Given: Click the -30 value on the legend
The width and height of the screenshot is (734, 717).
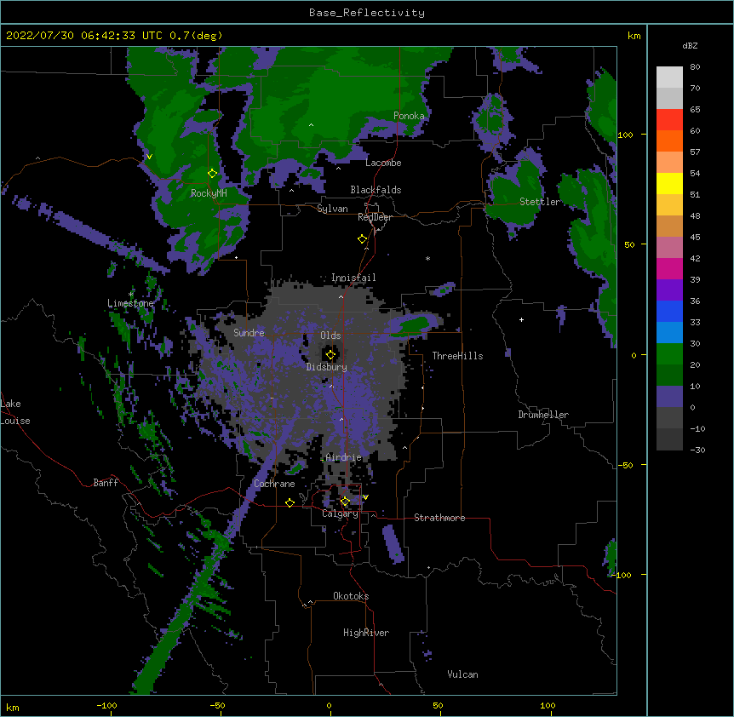Looking at the screenshot, I should click(x=697, y=450).
